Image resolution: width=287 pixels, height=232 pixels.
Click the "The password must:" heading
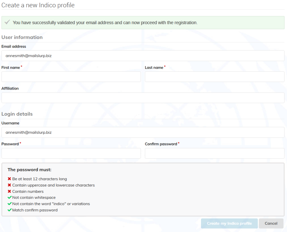point(29,170)
